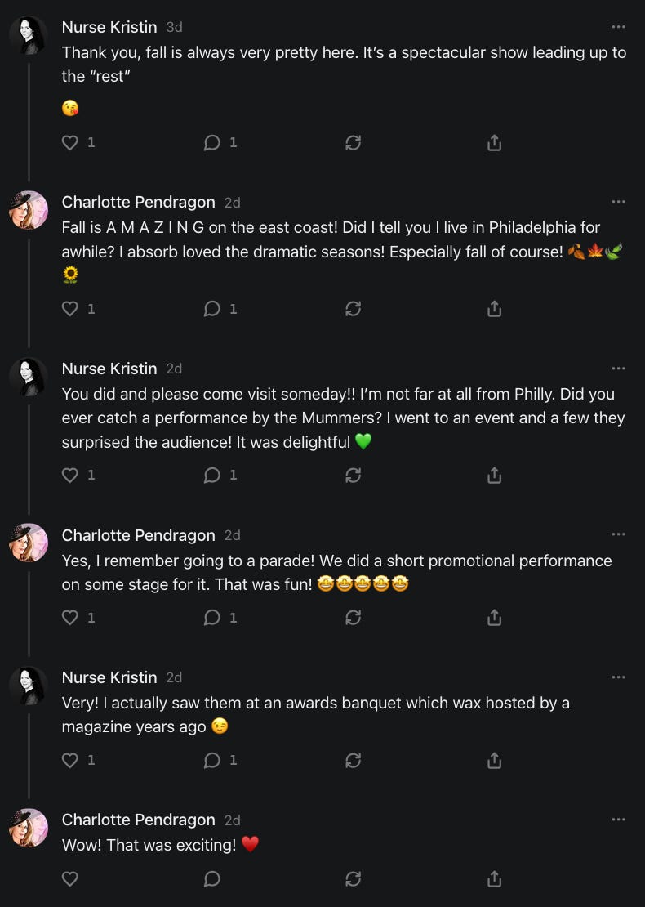The height and width of the screenshot is (907, 645).
Task: Open the 3d timestamp on Kristin's comment
Action: (x=174, y=27)
